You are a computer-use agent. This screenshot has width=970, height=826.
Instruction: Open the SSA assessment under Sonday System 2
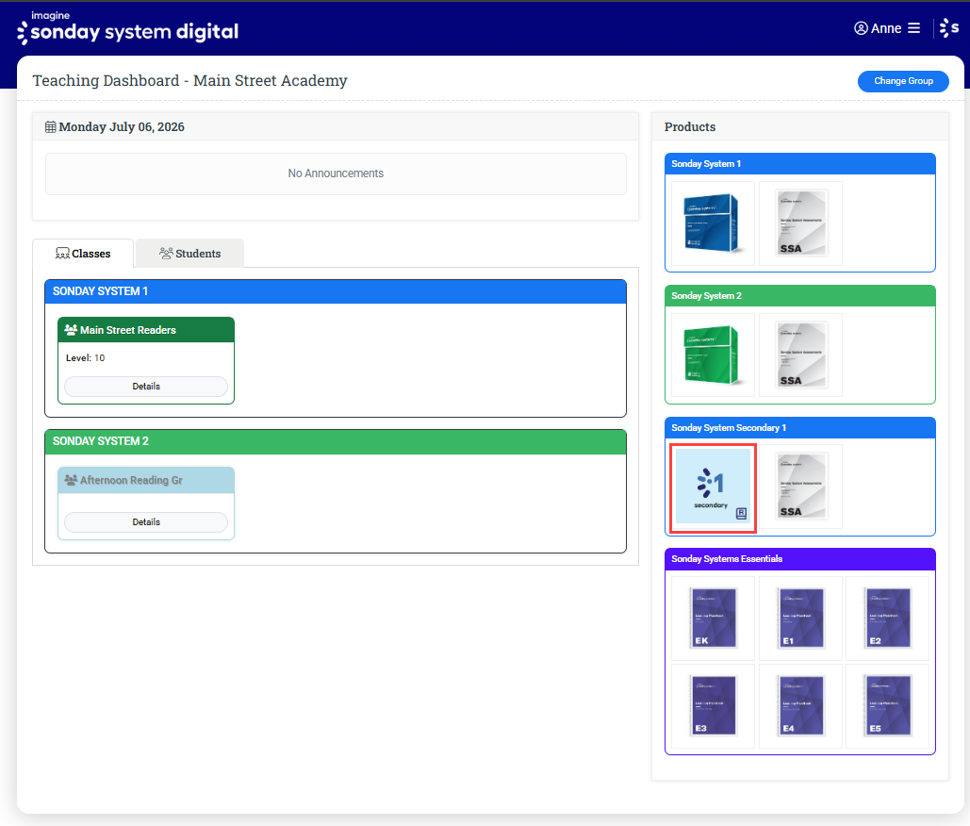pyautogui.click(x=800, y=355)
